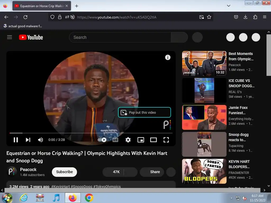Click the search submit button
Image resolution: width=271 pixels, height=203 pixels.
pos(179,37)
